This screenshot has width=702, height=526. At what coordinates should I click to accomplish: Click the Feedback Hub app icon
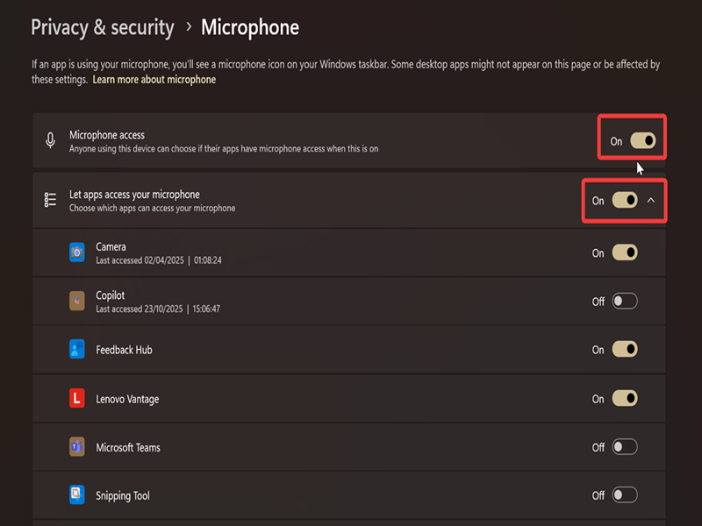[x=77, y=349]
